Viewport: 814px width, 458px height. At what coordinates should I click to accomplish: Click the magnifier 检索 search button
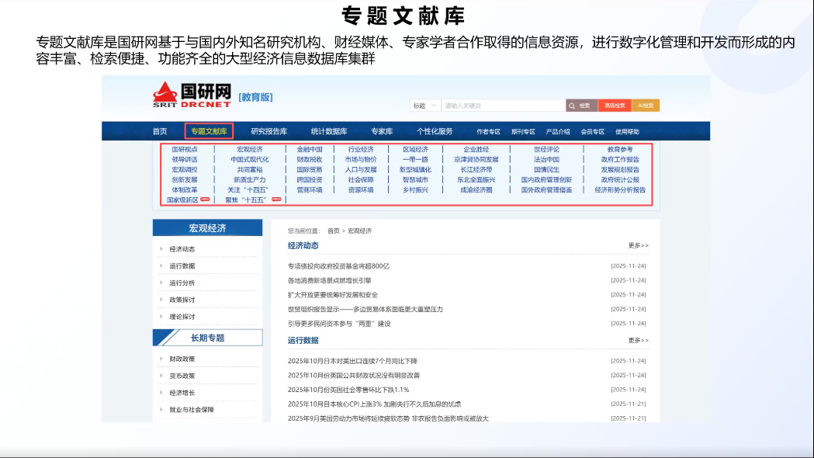[x=581, y=106]
